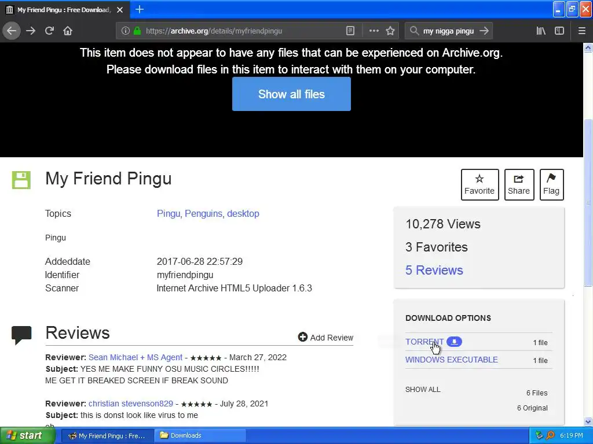Open the Library bookshelf icon

[x=541, y=31]
